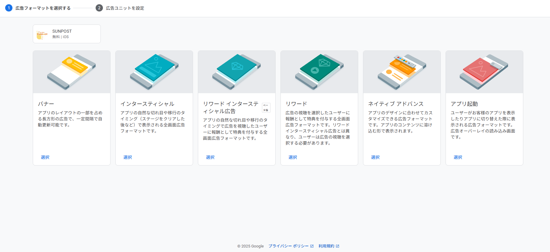Choose 選択 under リワード インタースティシャル広告
550x252 pixels.
click(x=210, y=157)
